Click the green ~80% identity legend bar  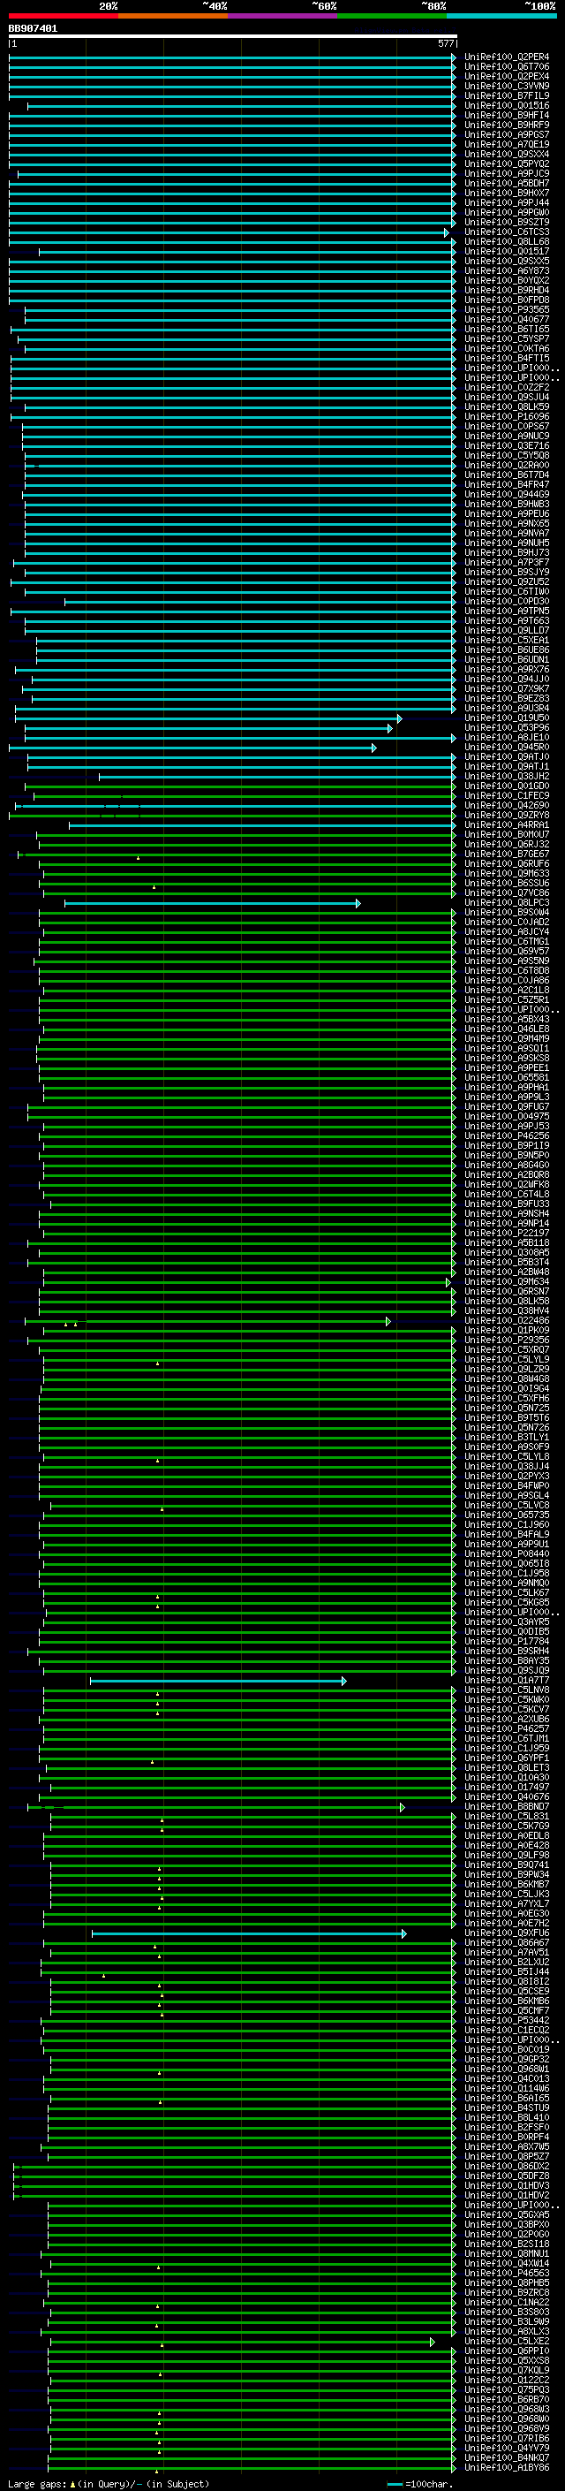click(x=392, y=16)
